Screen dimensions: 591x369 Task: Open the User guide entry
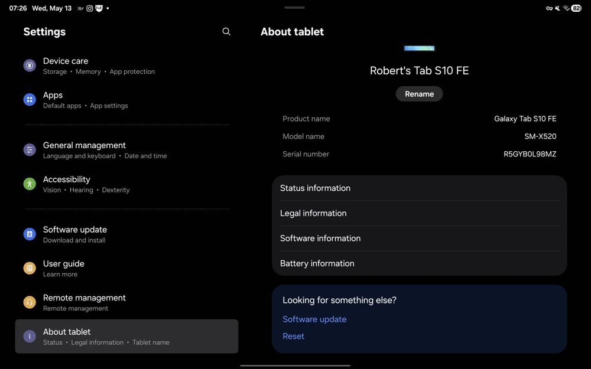tap(126, 269)
